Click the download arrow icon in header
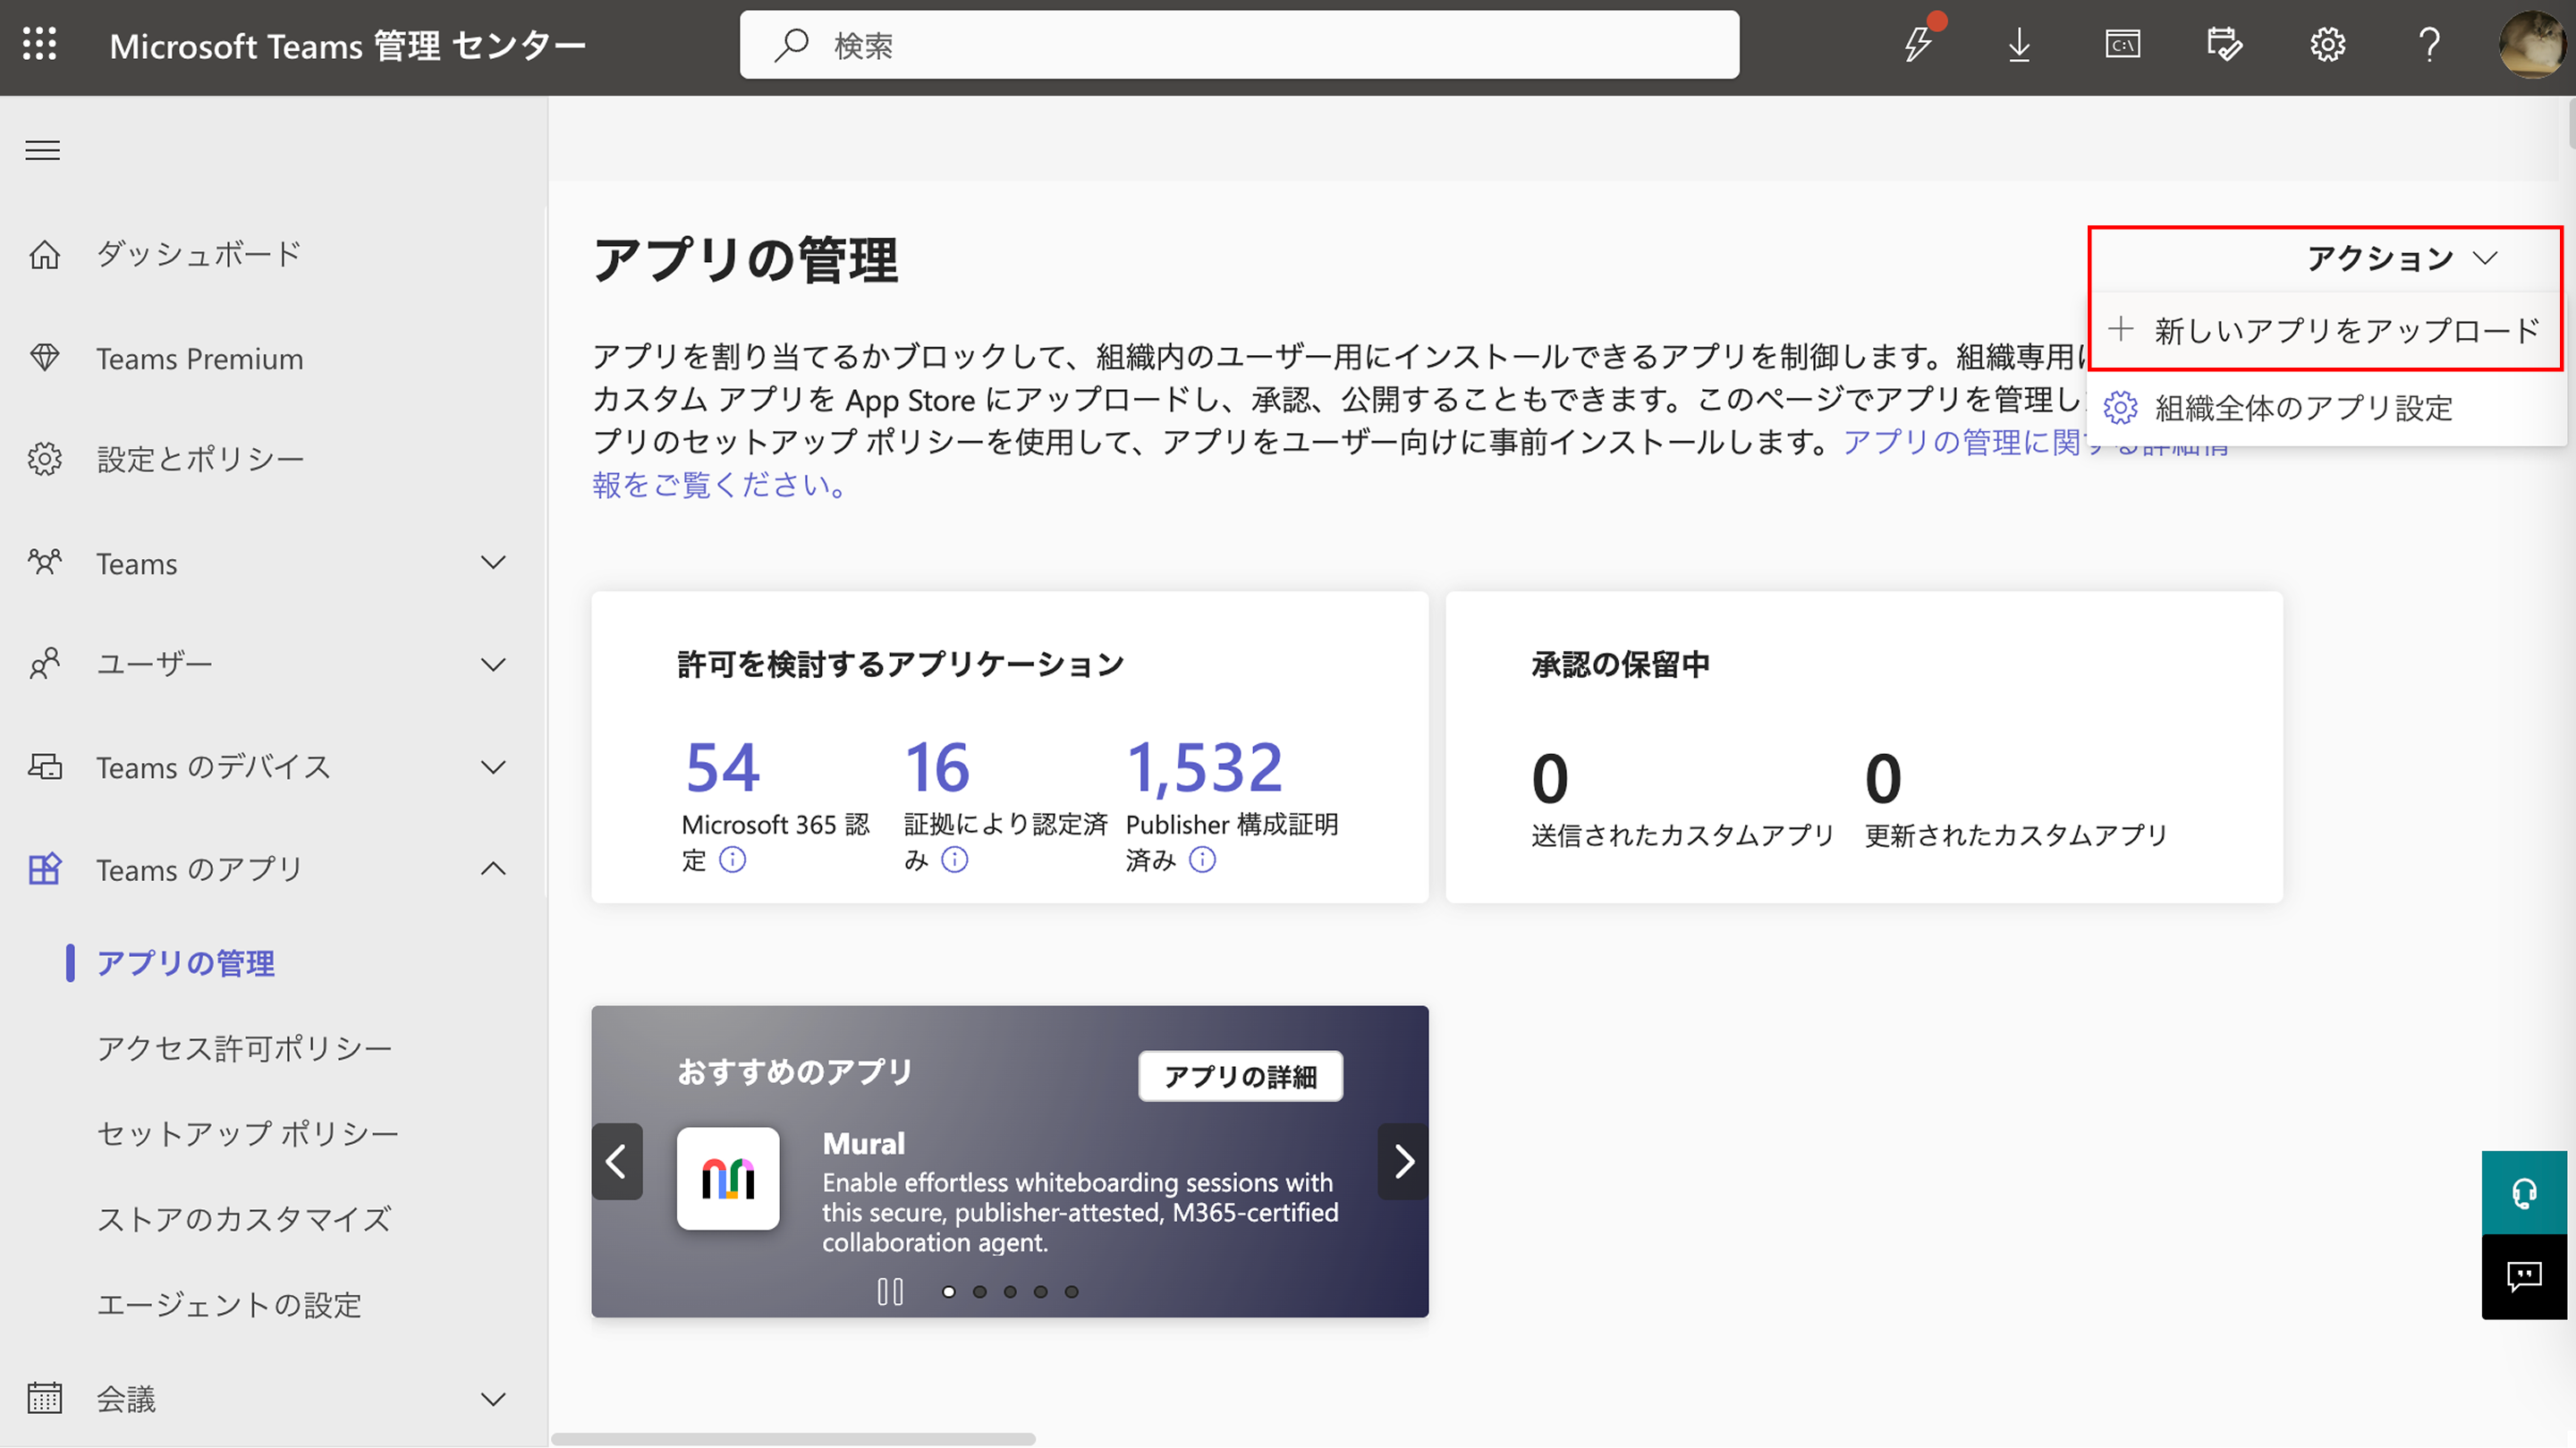The image size is (2576, 1448). (2019, 44)
